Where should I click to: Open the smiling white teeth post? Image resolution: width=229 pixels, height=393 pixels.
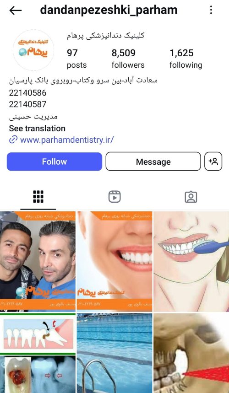pyautogui.click(x=114, y=262)
